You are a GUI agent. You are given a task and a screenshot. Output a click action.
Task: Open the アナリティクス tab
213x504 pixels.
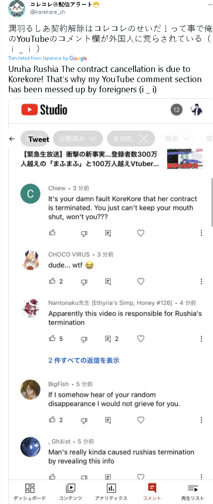pos(111,492)
